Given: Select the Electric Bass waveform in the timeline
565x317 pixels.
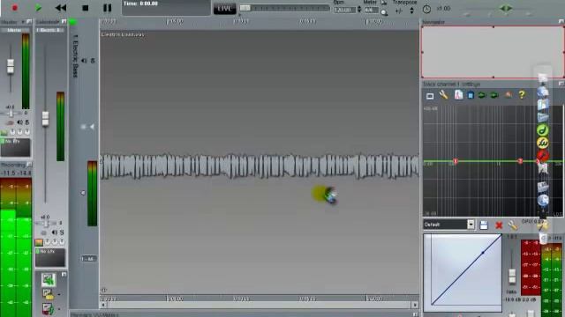Looking at the screenshot, I should (260, 166).
